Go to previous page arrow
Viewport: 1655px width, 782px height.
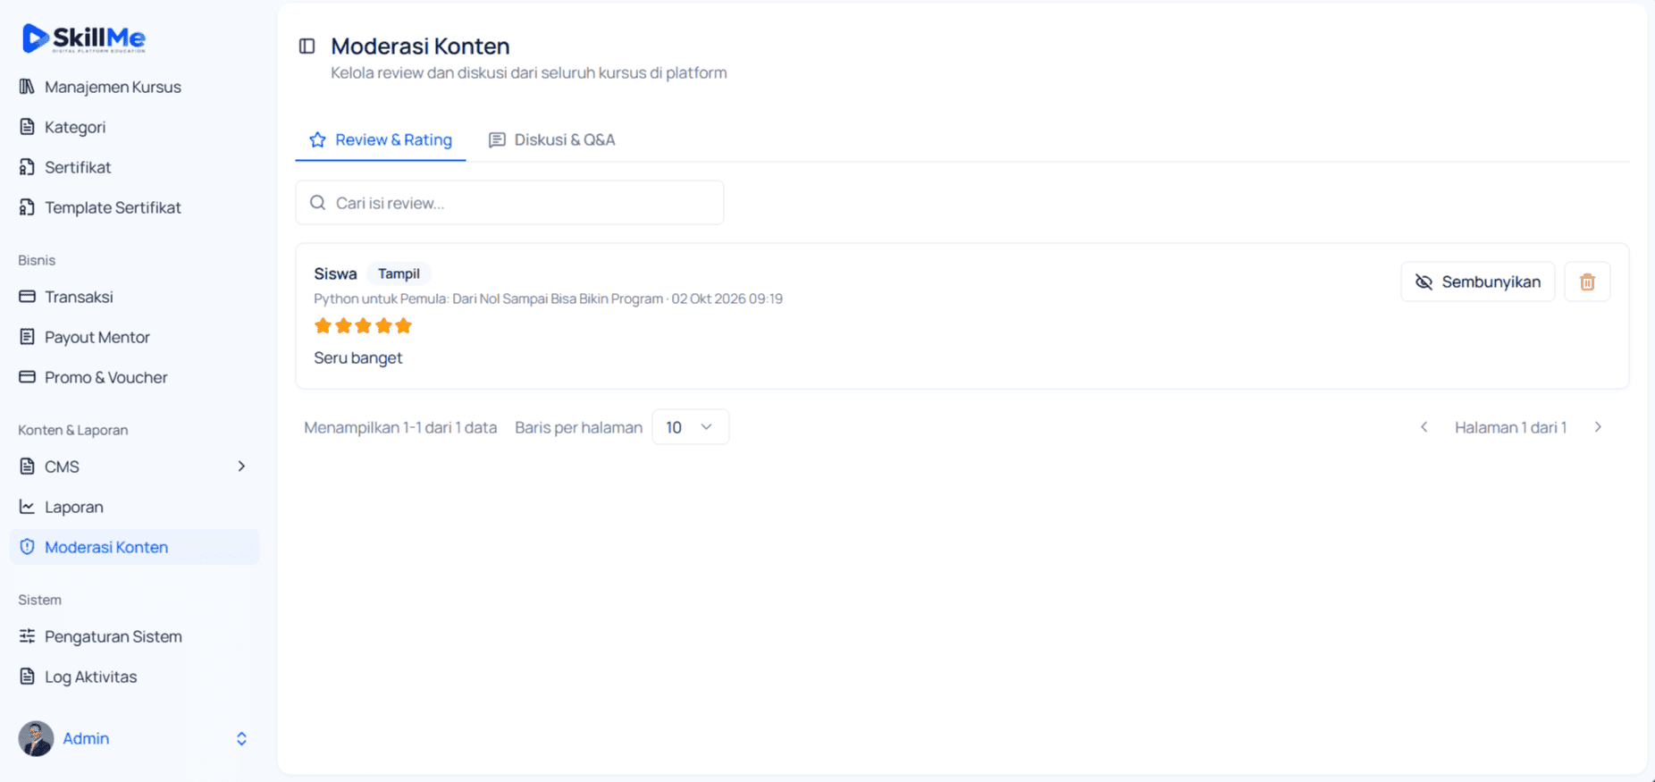click(x=1424, y=427)
